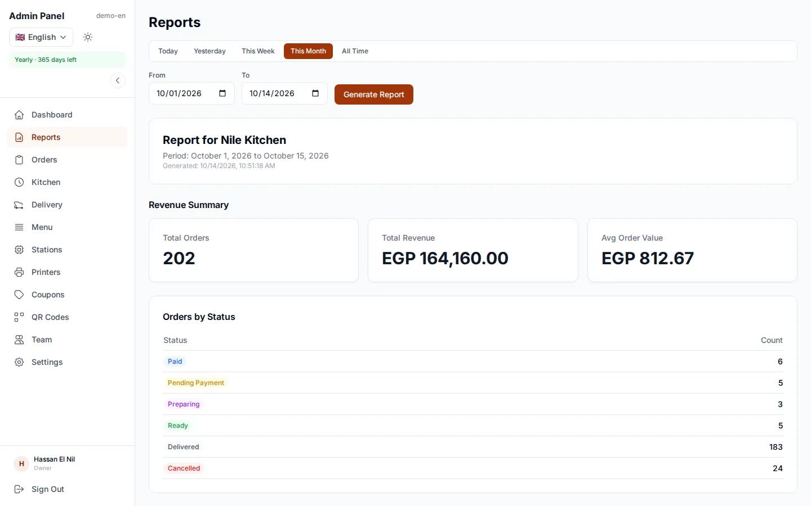Click the Orders clipboard icon
Screen dimensions: 811x506
[x=19, y=160]
